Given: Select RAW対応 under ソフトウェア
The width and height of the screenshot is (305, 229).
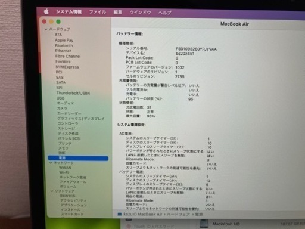Looking at the screenshot, I should (68, 196).
